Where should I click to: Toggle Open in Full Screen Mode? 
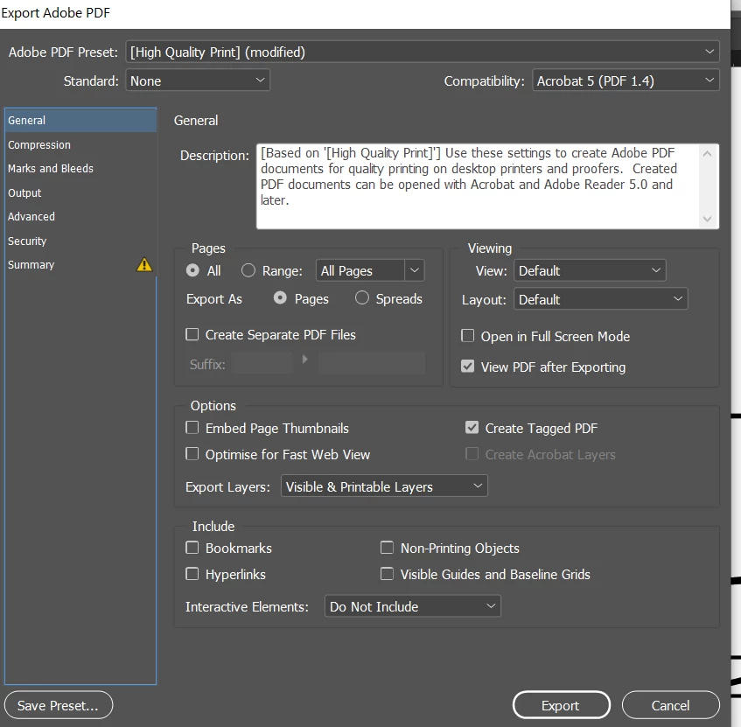point(467,336)
